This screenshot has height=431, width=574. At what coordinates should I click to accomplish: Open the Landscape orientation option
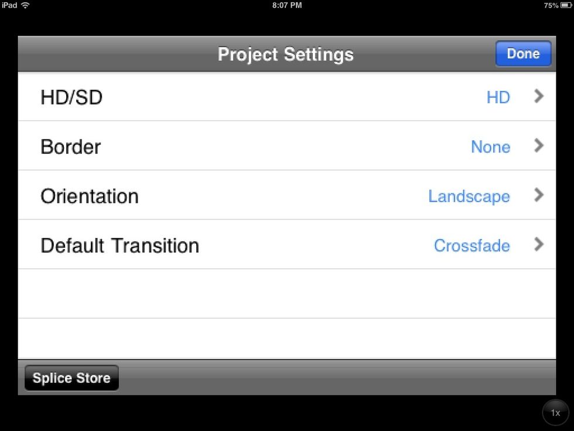coord(469,196)
